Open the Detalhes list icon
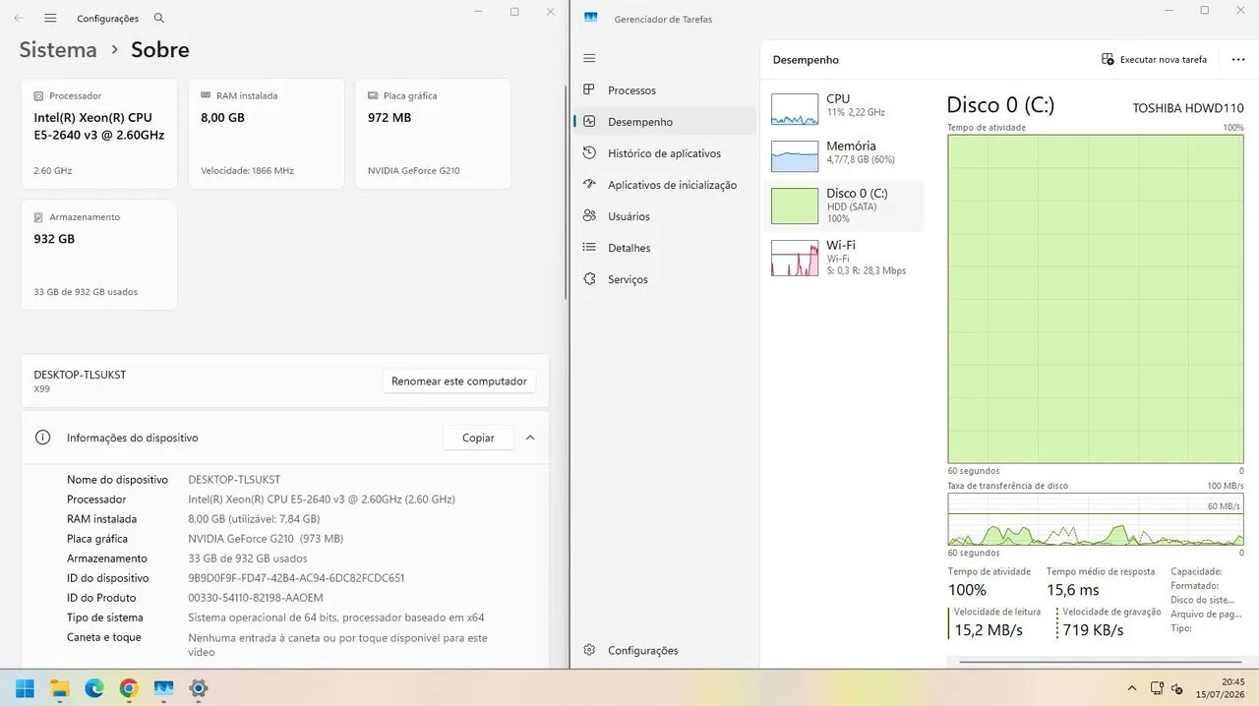The image size is (1259, 706). [589, 248]
